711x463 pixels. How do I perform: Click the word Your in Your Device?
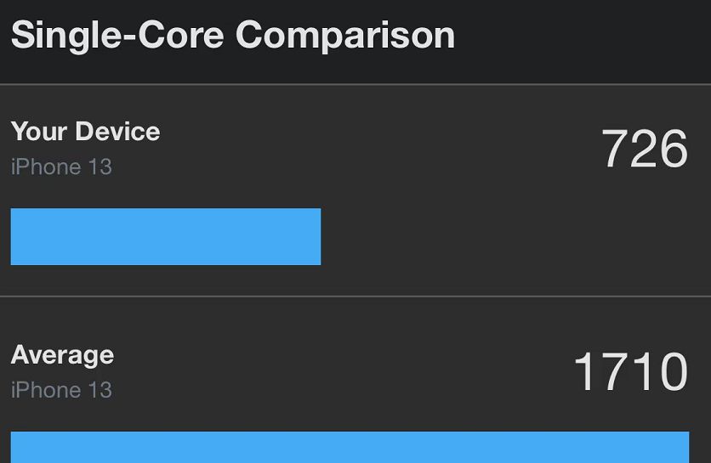(x=39, y=132)
